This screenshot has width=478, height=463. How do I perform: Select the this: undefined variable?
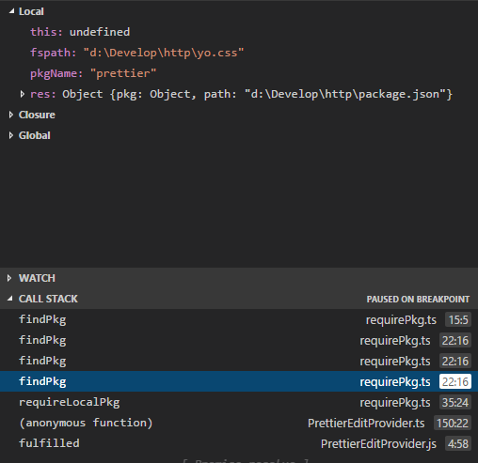(80, 32)
